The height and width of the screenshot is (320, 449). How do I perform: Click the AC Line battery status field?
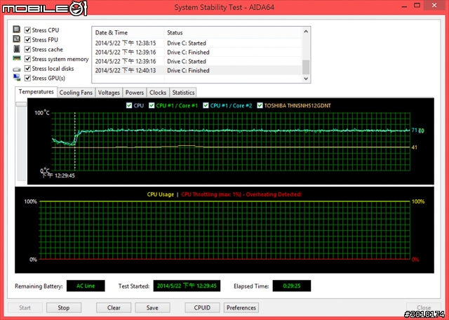[86, 286]
